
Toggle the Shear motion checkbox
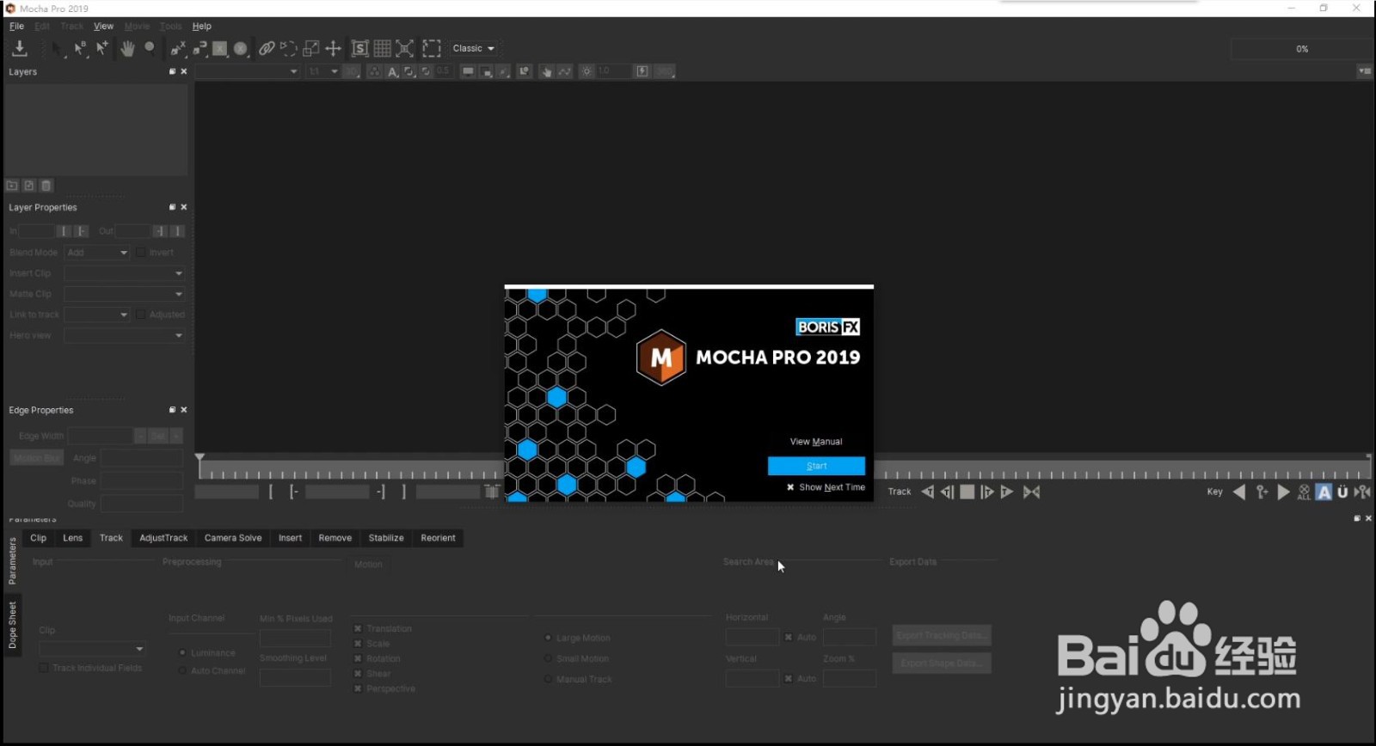pos(358,674)
